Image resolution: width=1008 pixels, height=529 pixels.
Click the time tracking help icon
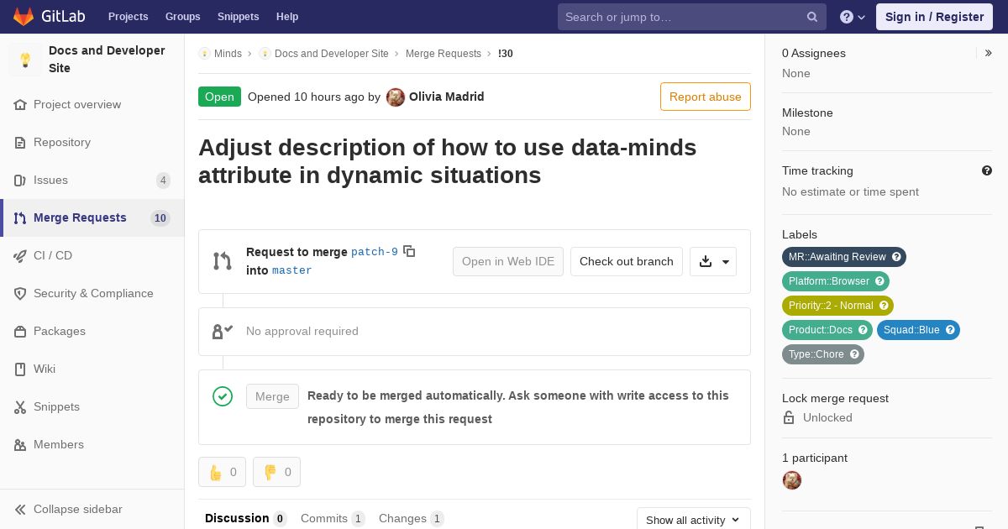coord(987,170)
